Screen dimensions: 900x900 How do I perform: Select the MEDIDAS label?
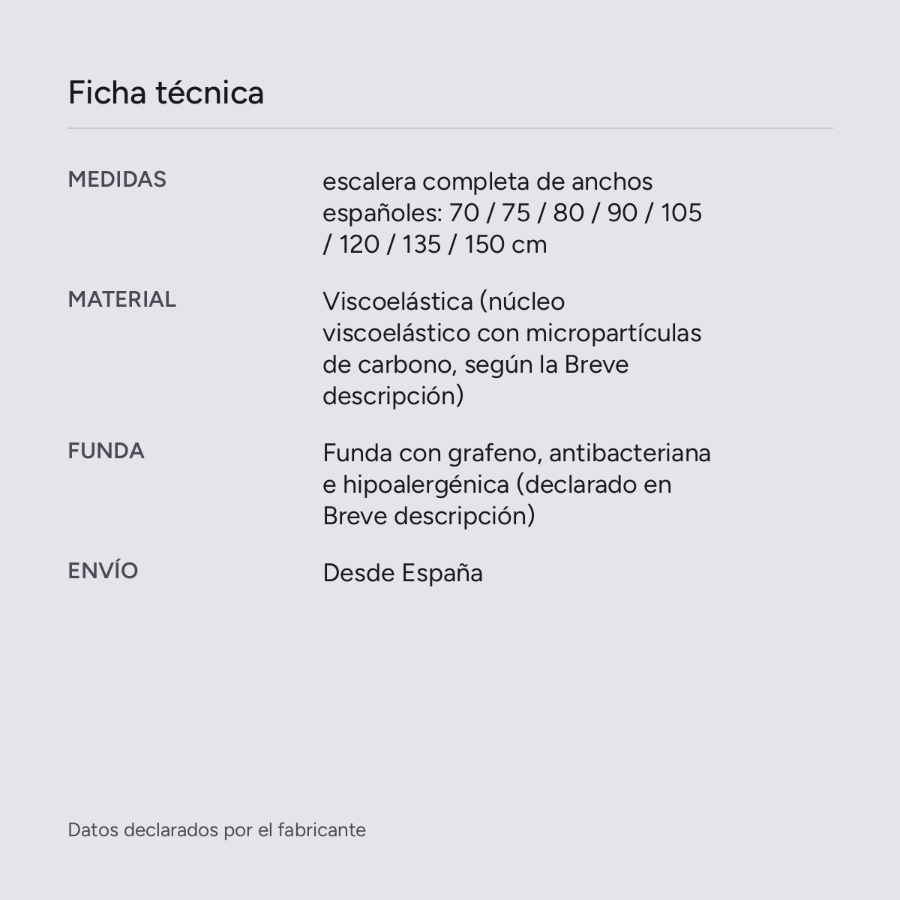117,179
